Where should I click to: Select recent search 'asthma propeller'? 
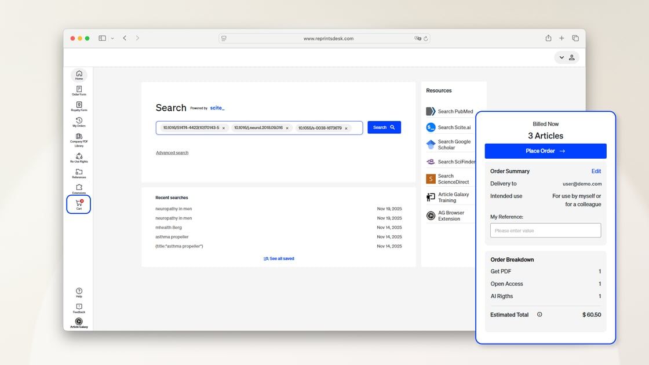coord(172,237)
